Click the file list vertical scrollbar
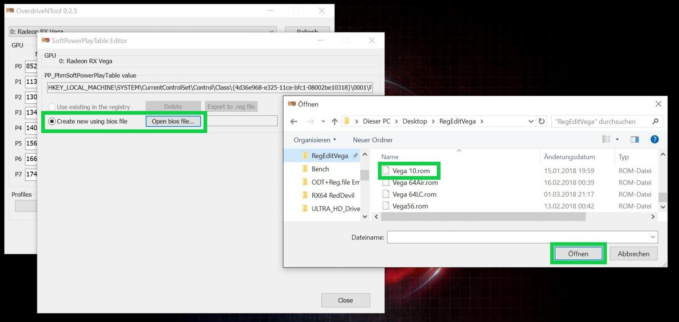 [x=662, y=197]
